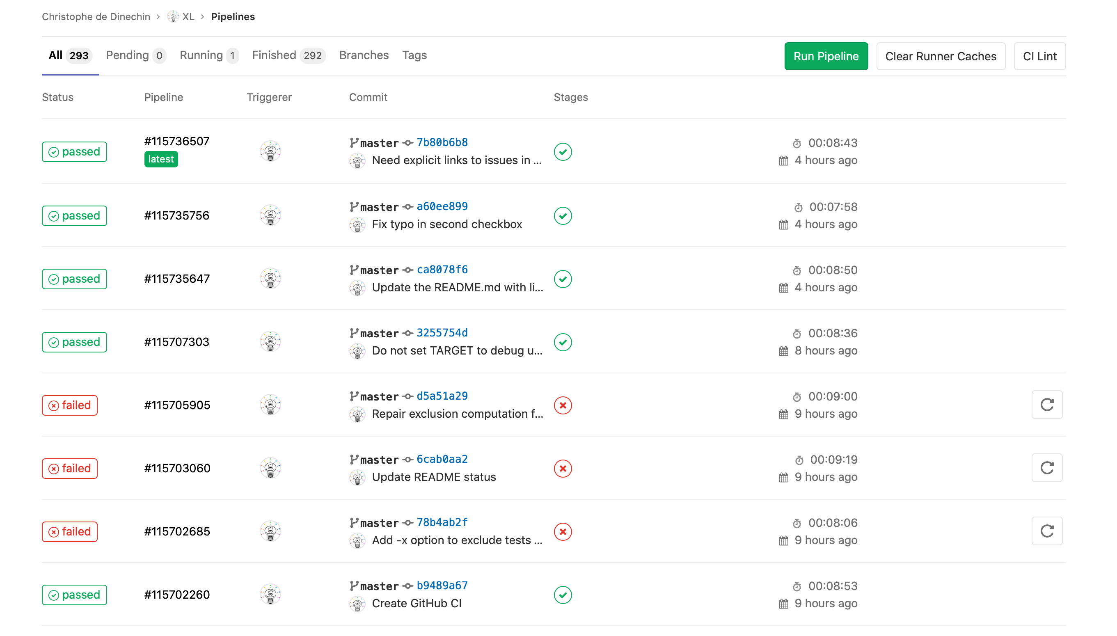Open commit link d5a51a29

pyautogui.click(x=442, y=396)
